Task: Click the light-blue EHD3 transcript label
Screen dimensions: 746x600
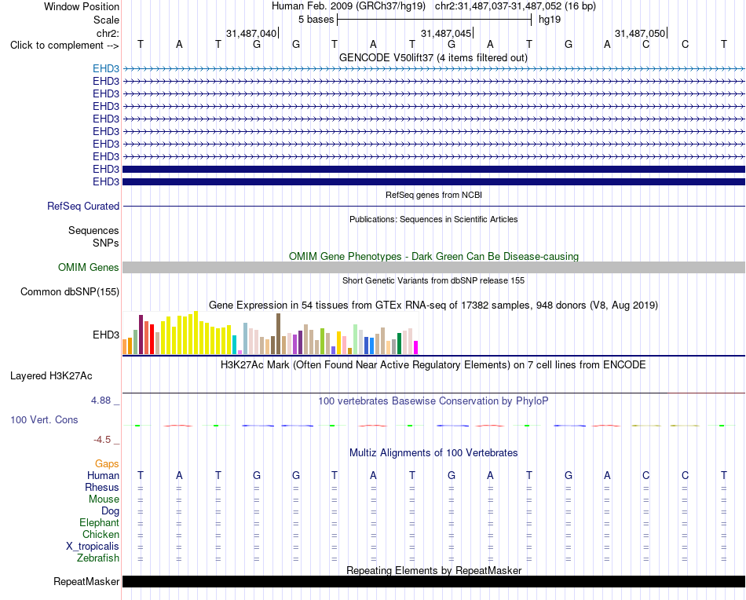Action: (106, 68)
